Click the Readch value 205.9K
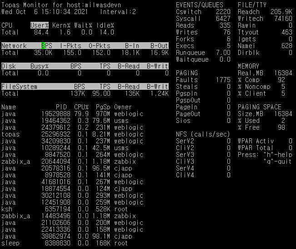296x249 pixels. [x=281, y=12]
